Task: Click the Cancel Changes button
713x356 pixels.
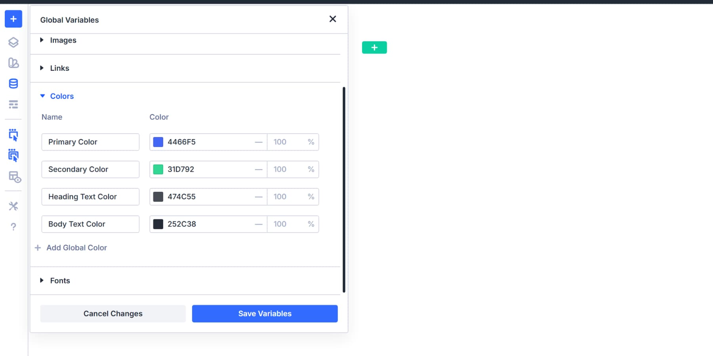Action: coord(112,313)
